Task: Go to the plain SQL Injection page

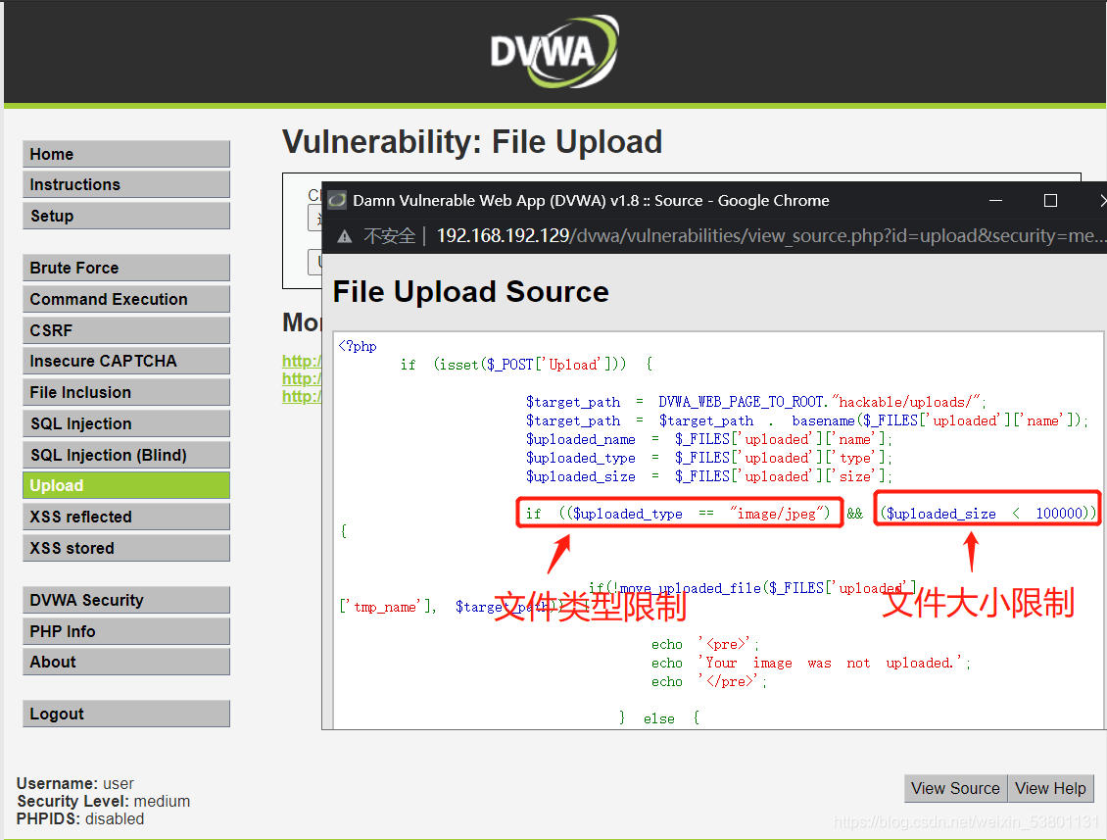Action: tap(126, 423)
